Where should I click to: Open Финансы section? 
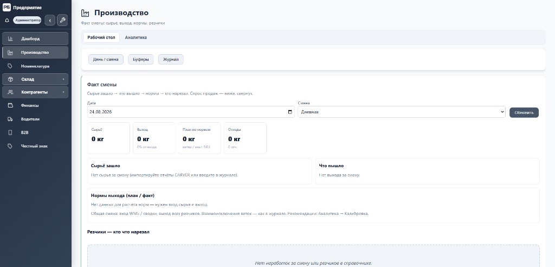pos(35,105)
